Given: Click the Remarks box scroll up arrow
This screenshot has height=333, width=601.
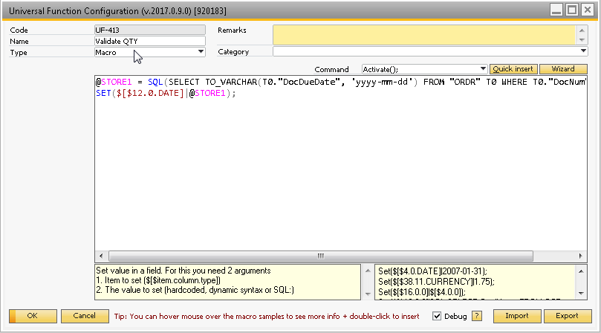Looking at the screenshot, I should 582,30.
